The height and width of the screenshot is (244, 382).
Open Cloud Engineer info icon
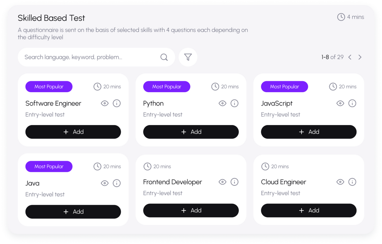[x=352, y=182]
